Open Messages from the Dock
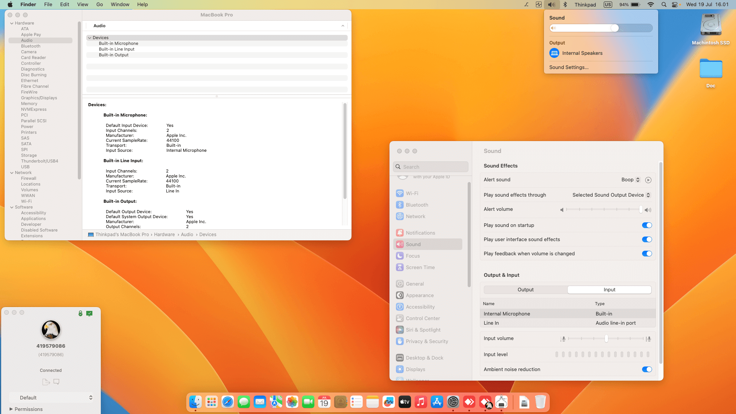 244,402
